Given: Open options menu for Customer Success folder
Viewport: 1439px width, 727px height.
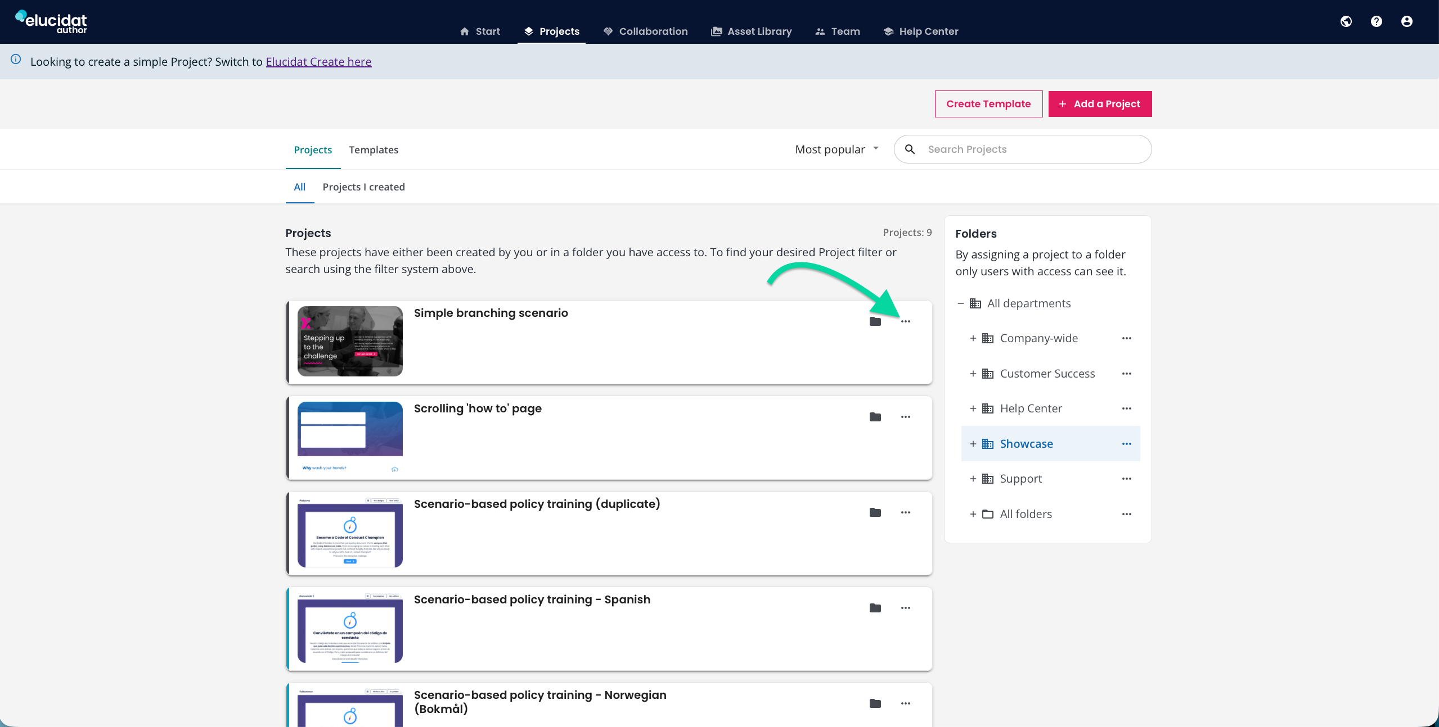Looking at the screenshot, I should click(x=1126, y=374).
